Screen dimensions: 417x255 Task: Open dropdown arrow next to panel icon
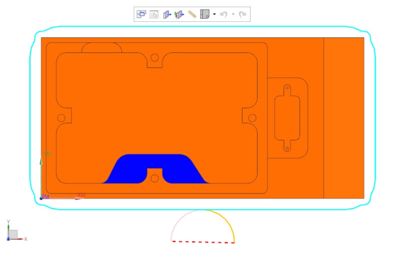pos(214,14)
